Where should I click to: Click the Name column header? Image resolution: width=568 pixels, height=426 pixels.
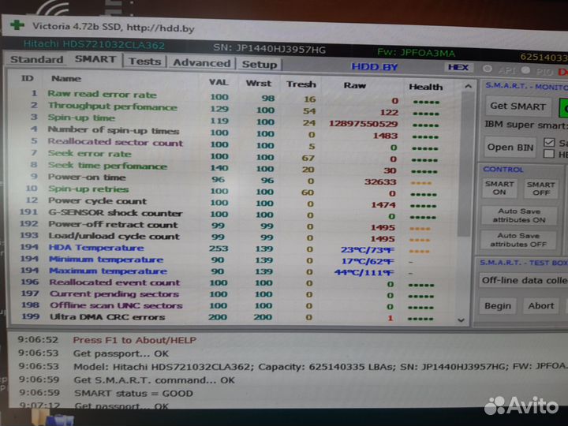[x=66, y=78]
